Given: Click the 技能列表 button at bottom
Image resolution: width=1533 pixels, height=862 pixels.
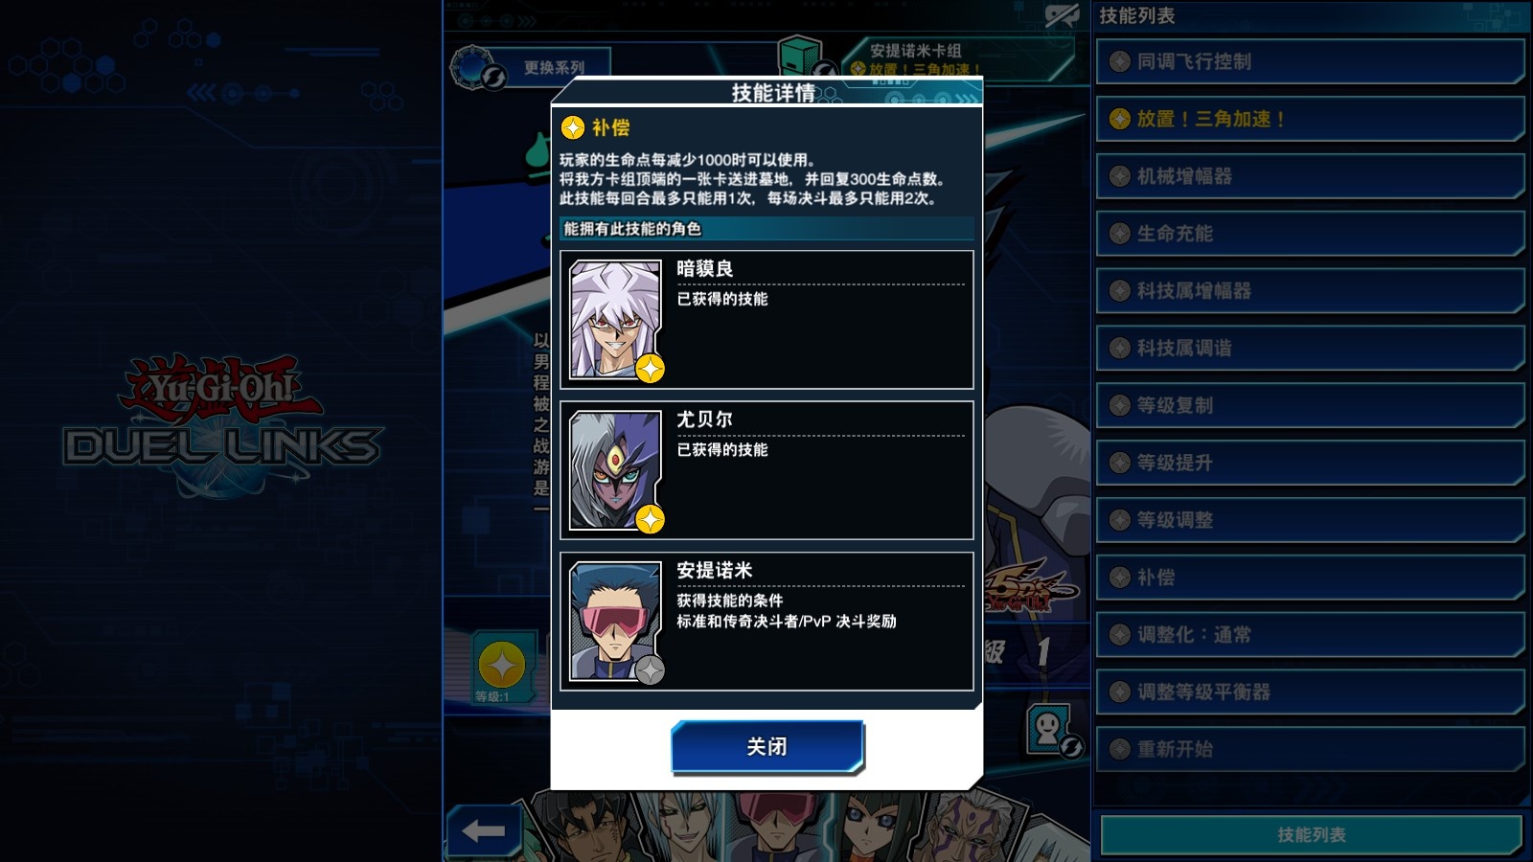Looking at the screenshot, I should click(1311, 835).
